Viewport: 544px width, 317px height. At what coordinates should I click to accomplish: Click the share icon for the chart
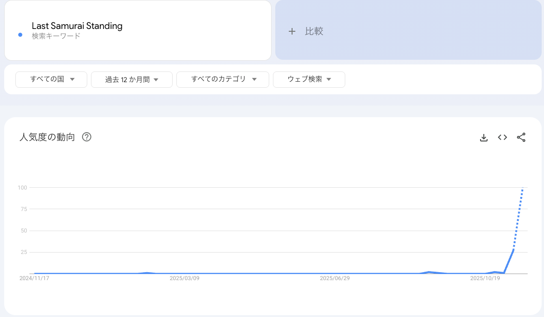coord(521,137)
